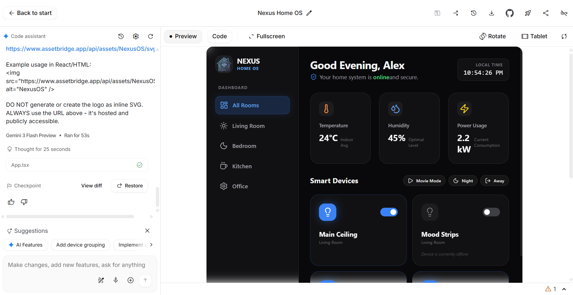The width and height of the screenshot is (573, 295).
Task: Expand 'Thought for 25 seconds' details
Action: [x=42, y=149]
